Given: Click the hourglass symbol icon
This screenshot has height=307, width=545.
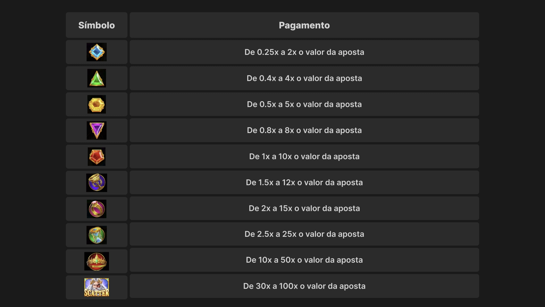Looking at the screenshot, I should coord(97,235).
